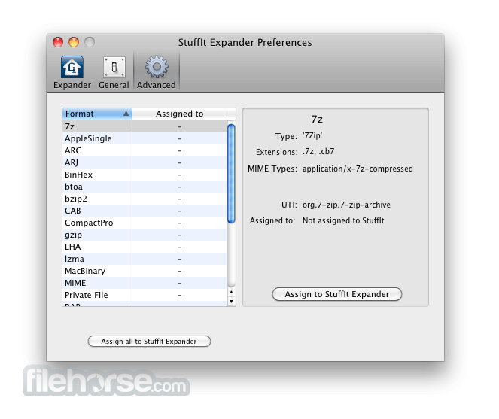
Task: Click the application/x-7z-compressed MIME type value
Action: coord(358,169)
